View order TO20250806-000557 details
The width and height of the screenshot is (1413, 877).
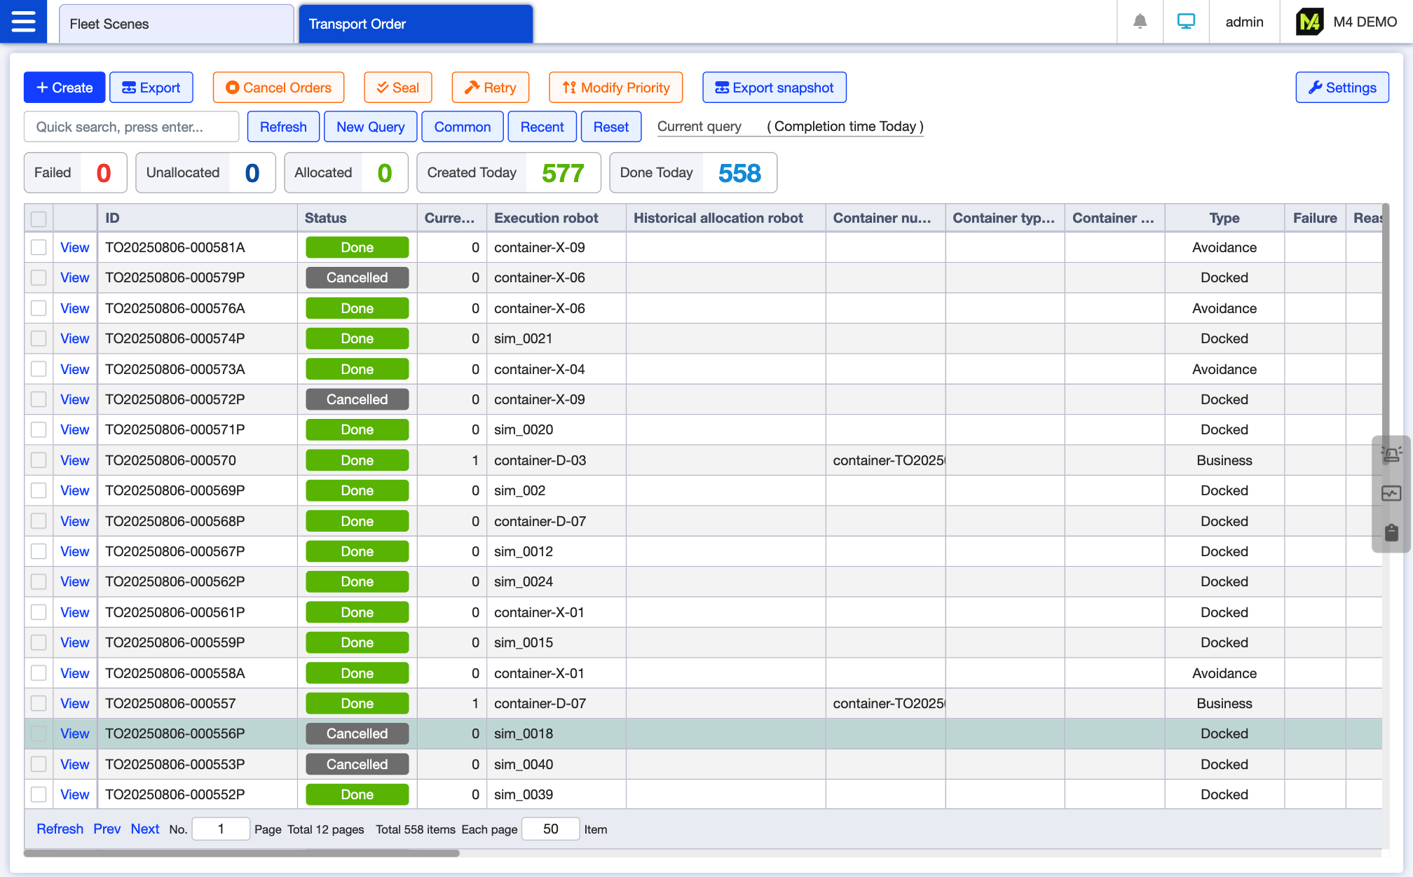(x=74, y=703)
